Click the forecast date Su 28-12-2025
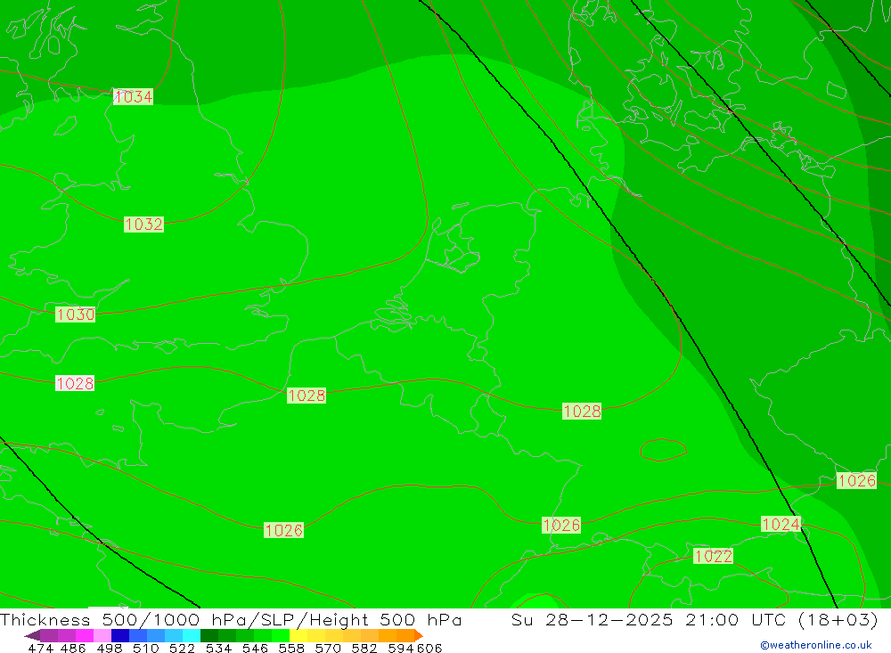This screenshot has width=891, height=653. 592,619
